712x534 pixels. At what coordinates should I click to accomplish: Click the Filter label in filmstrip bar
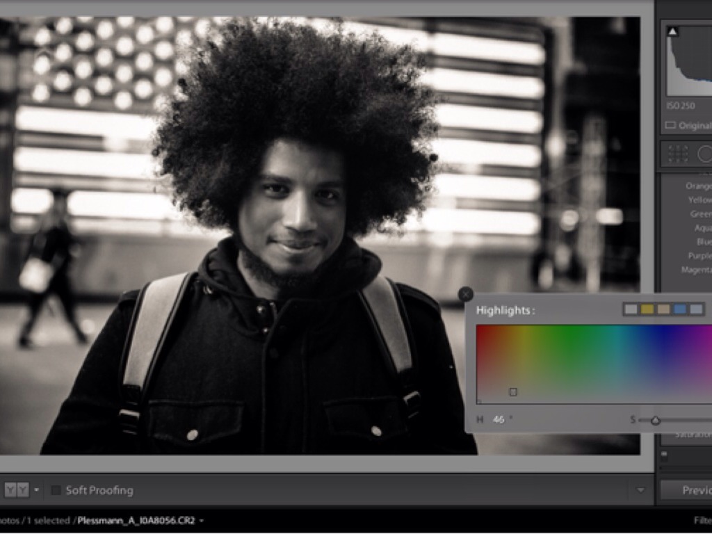click(x=702, y=520)
